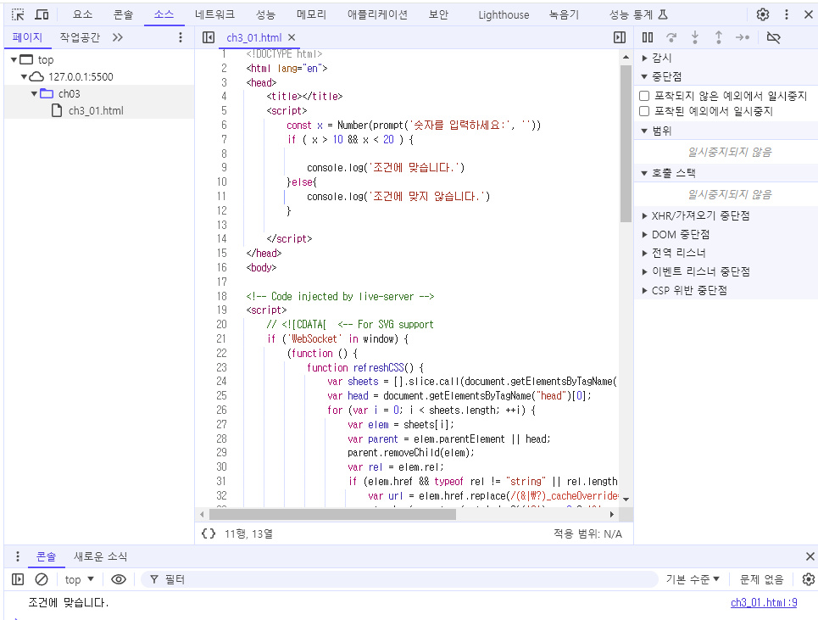Open console settings gear icon
Image resolution: width=818 pixels, height=620 pixels.
809,579
